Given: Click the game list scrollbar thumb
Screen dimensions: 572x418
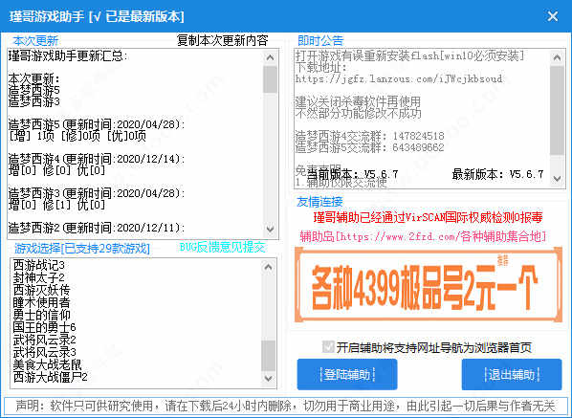Looking at the screenshot, I should 269,356.
